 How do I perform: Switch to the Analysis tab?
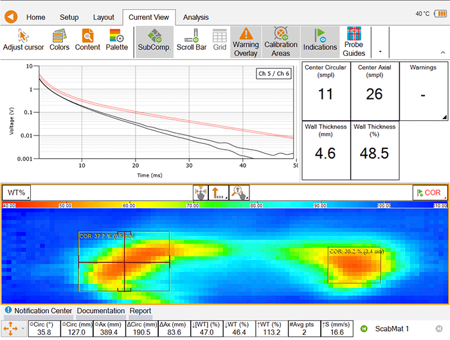195,17
